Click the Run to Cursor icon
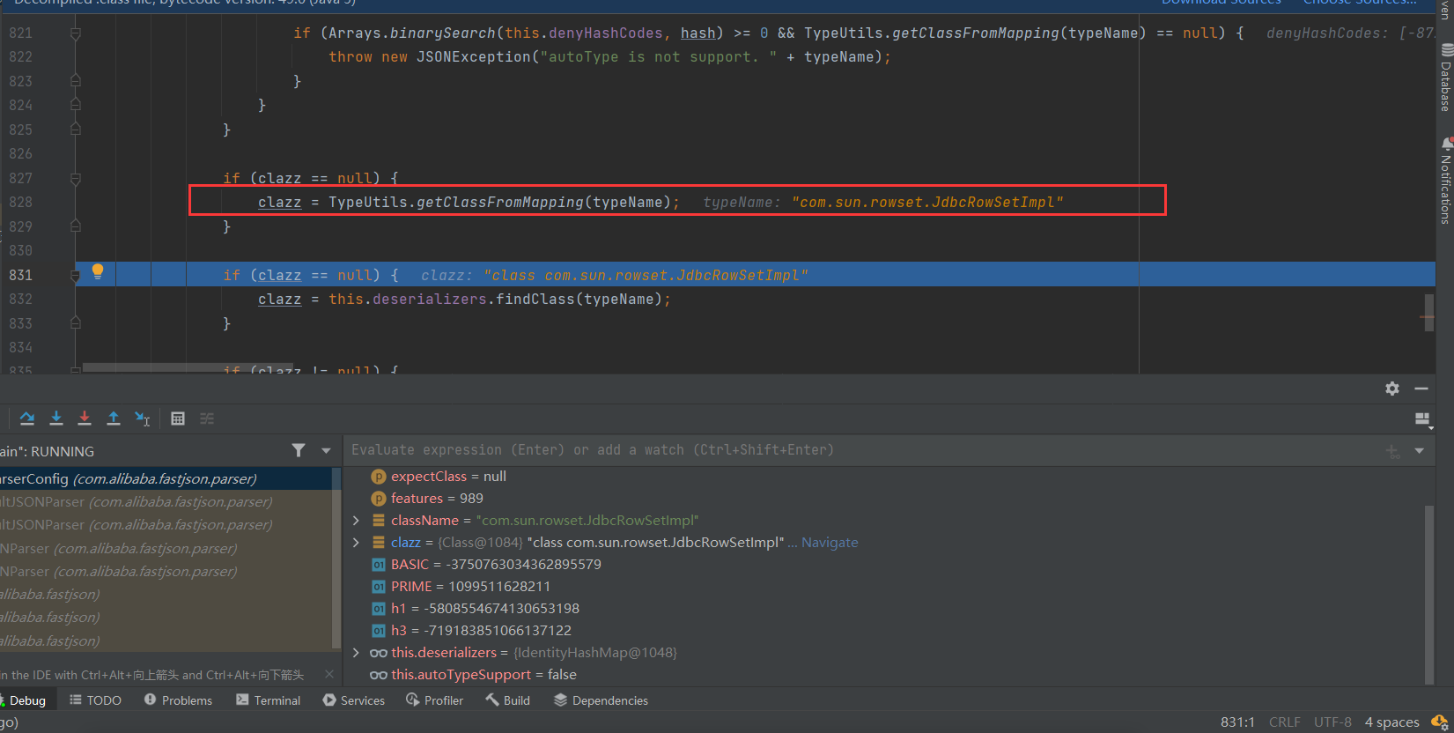The image size is (1454, 733). 143,418
